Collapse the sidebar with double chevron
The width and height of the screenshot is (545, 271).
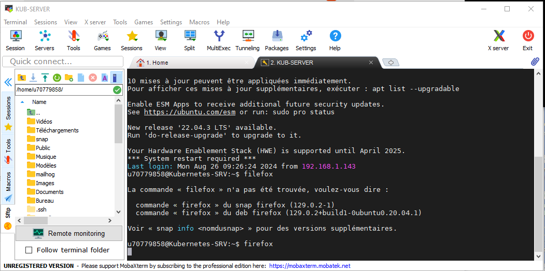8,82
